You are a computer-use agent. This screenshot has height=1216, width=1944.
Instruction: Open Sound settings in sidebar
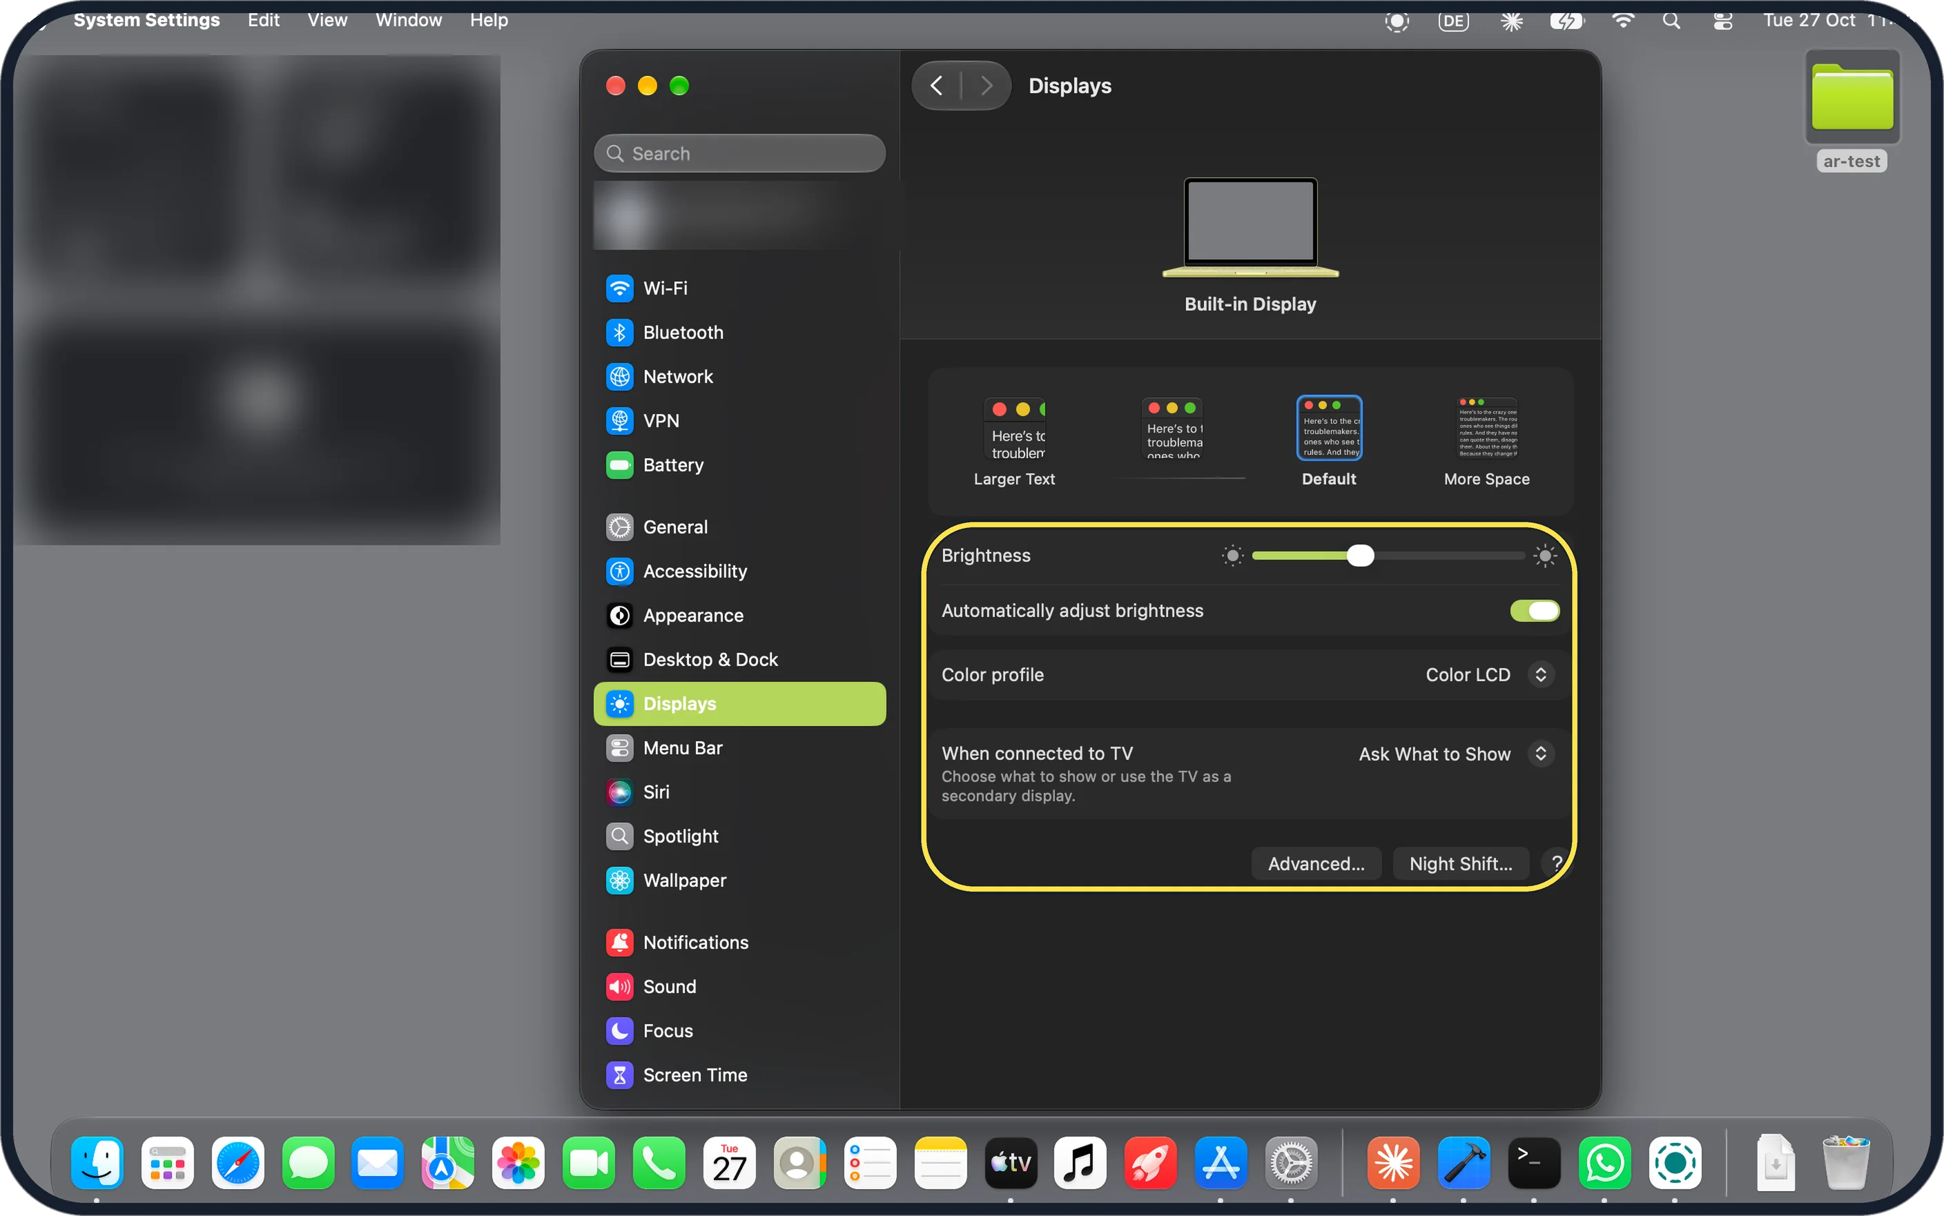(x=739, y=987)
